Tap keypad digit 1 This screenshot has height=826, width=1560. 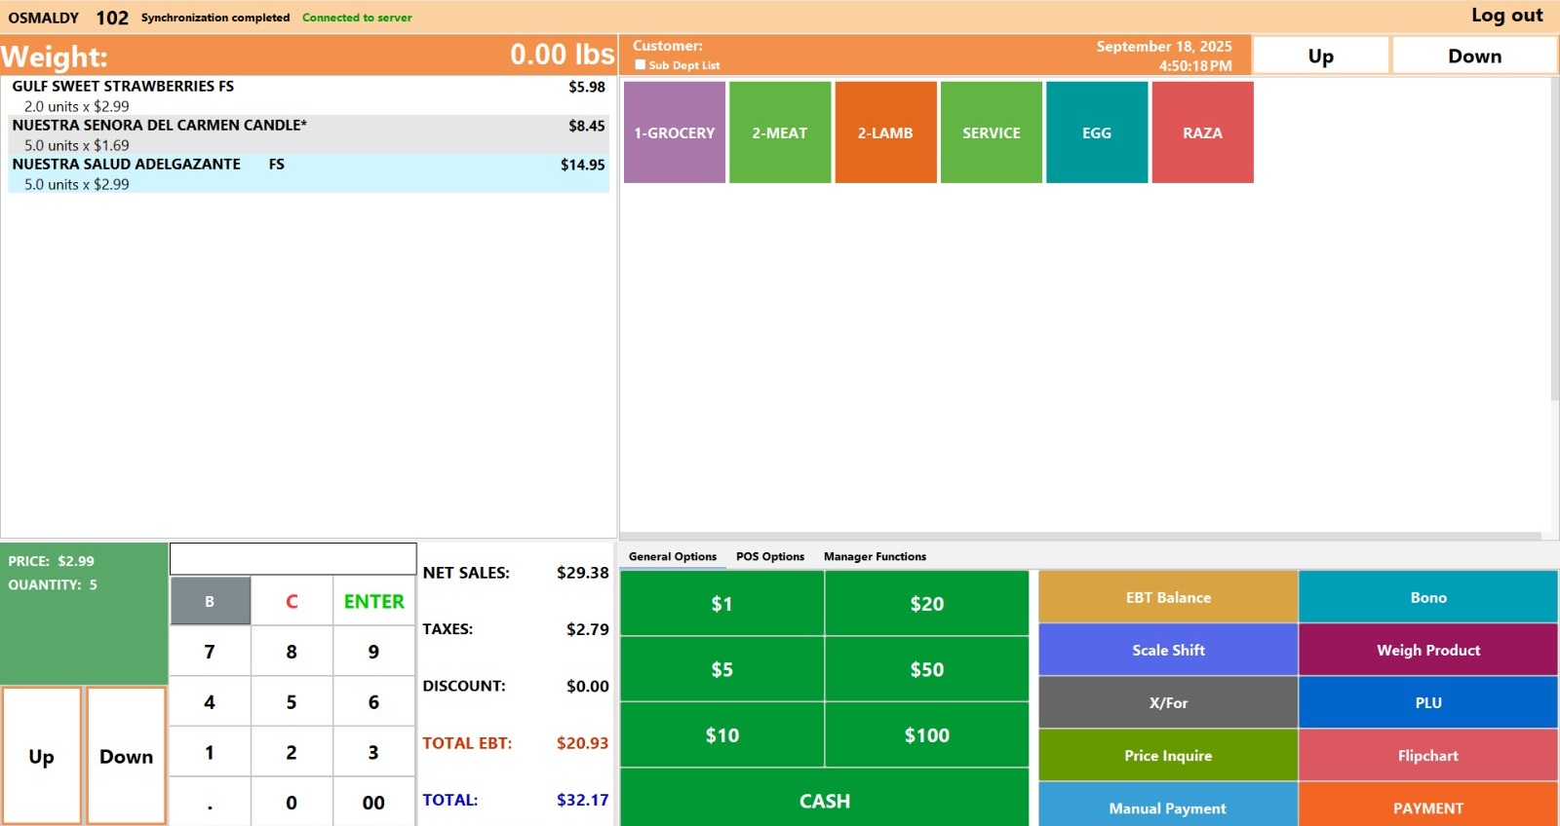210,752
